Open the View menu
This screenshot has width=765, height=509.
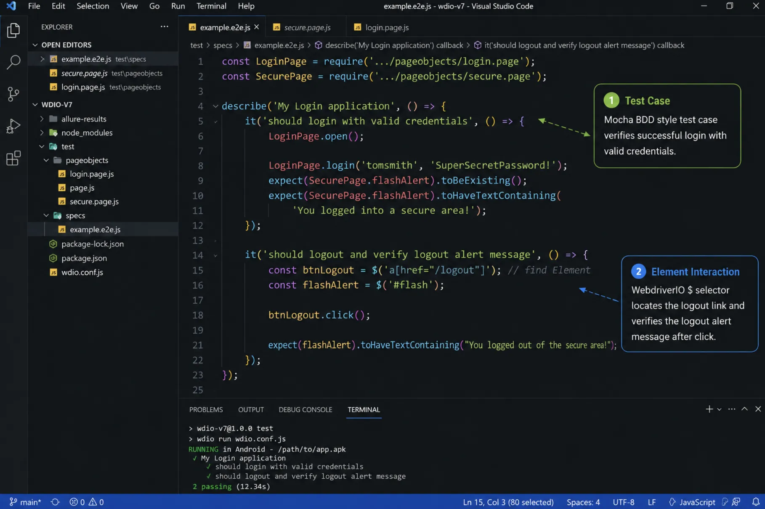pos(129,6)
